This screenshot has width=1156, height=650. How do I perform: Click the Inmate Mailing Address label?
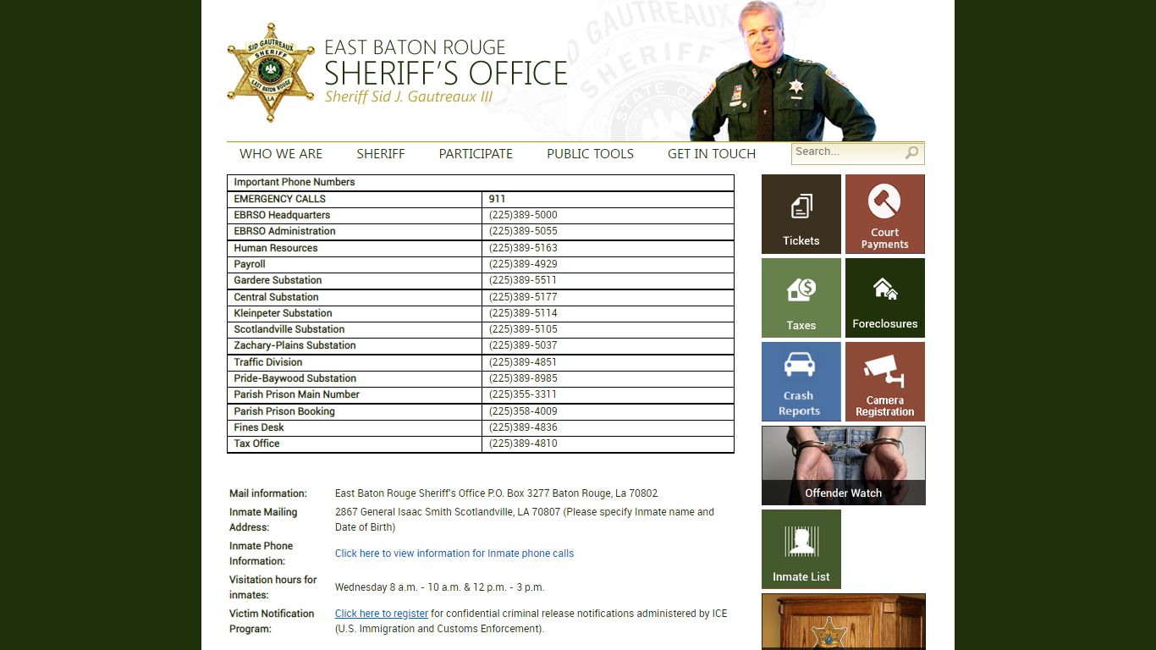point(263,520)
